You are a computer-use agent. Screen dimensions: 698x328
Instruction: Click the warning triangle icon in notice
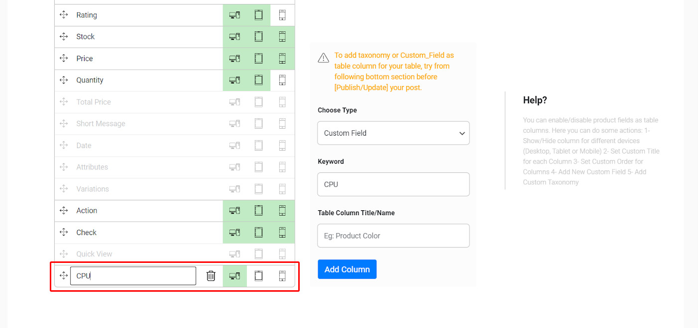tap(324, 58)
